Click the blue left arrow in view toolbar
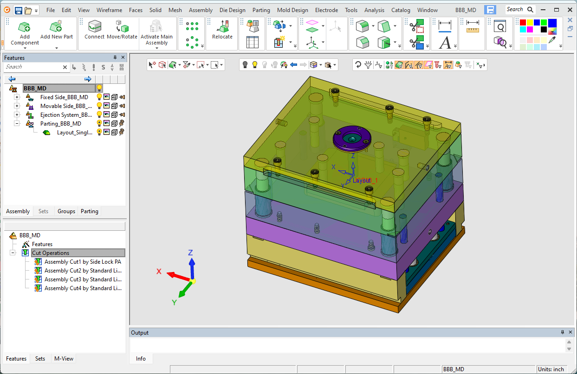The height and width of the screenshot is (374, 577). coord(293,65)
